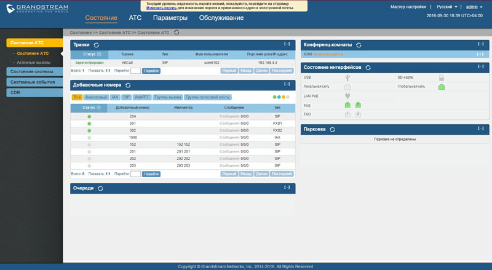Open Мастер настройки
This screenshot has width=492, height=270.
tap(408, 7)
